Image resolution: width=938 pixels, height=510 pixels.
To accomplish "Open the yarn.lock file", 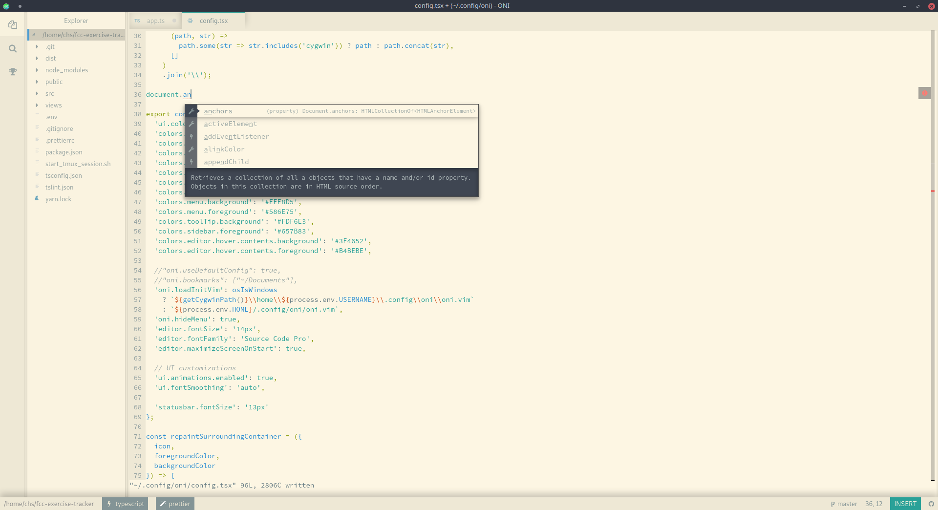I will click(58, 199).
